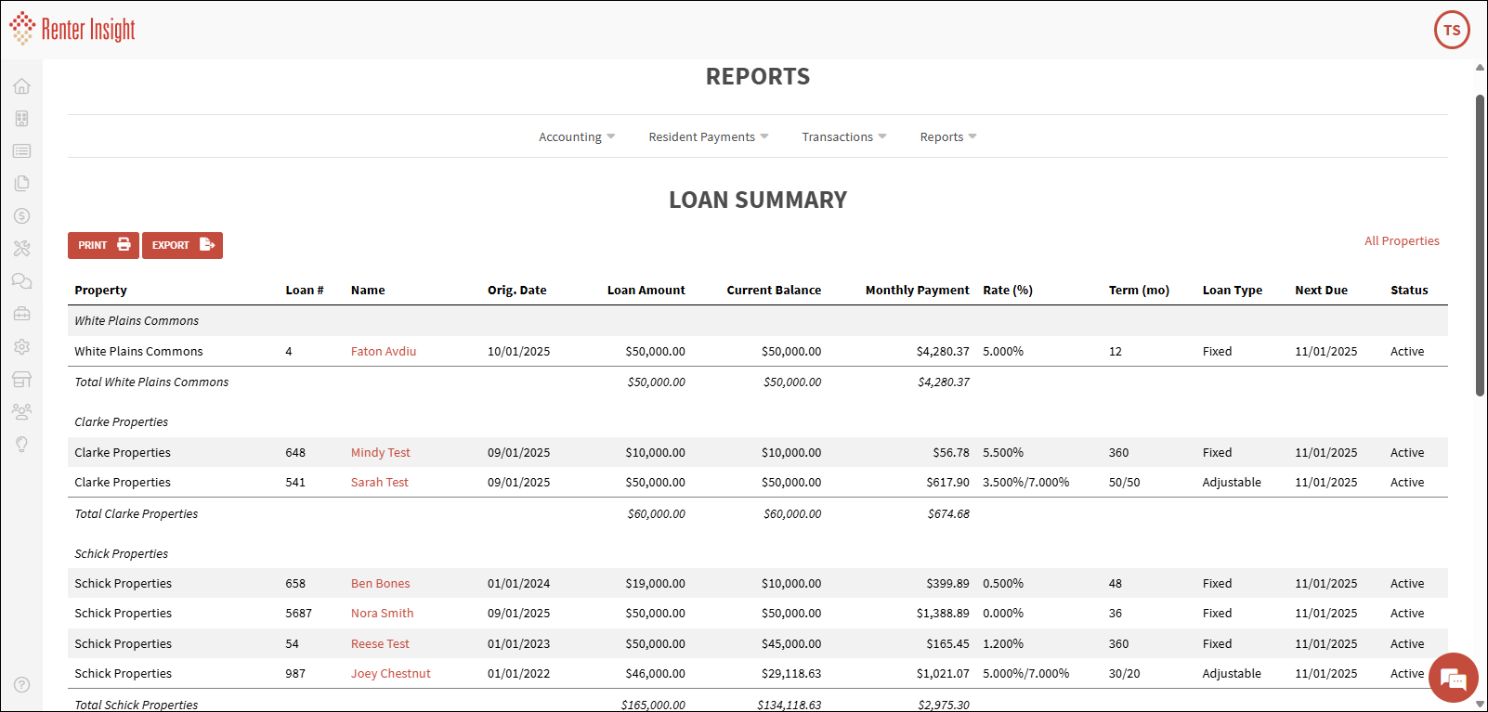Expand the Resident Payments dropdown

(x=708, y=137)
